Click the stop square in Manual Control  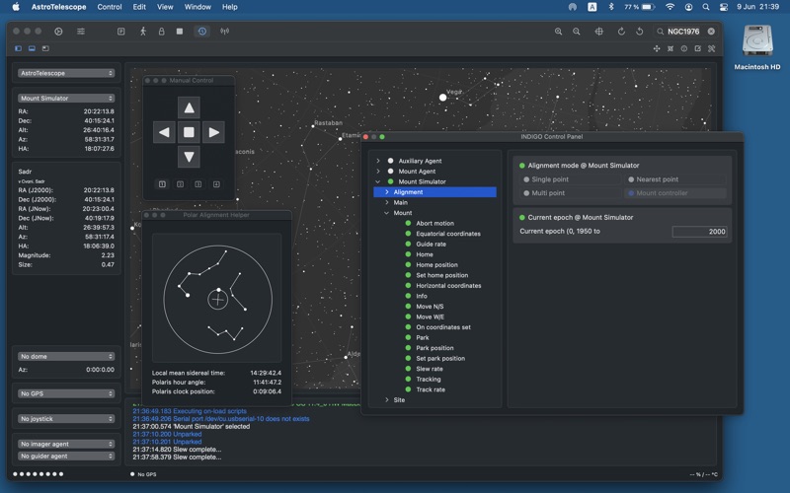click(x=189, y=132)
